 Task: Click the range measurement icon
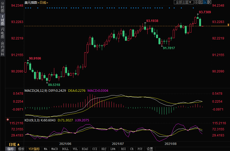point(200,2)
